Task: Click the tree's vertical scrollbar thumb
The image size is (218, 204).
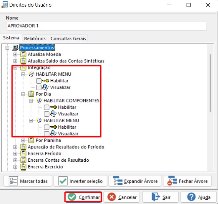Action: tap(210, 83)
